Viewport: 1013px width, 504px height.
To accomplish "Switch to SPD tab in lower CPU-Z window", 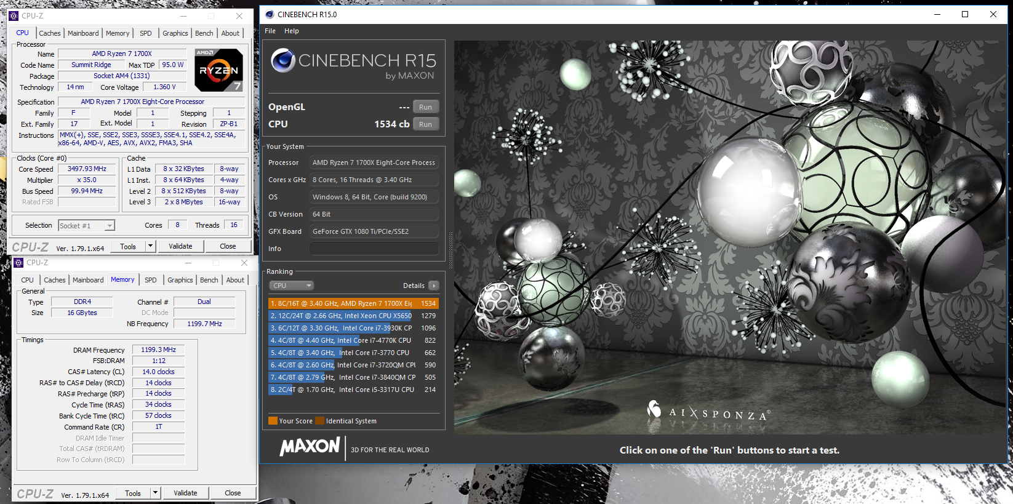I will [151, 280].
